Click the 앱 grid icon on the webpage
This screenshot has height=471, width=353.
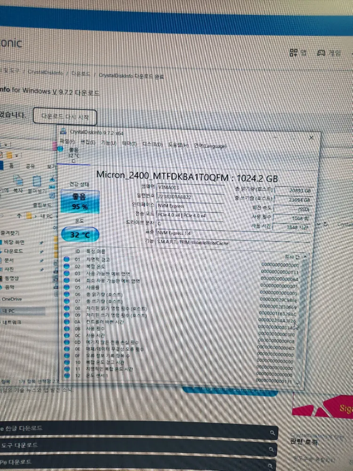(294, 53)
